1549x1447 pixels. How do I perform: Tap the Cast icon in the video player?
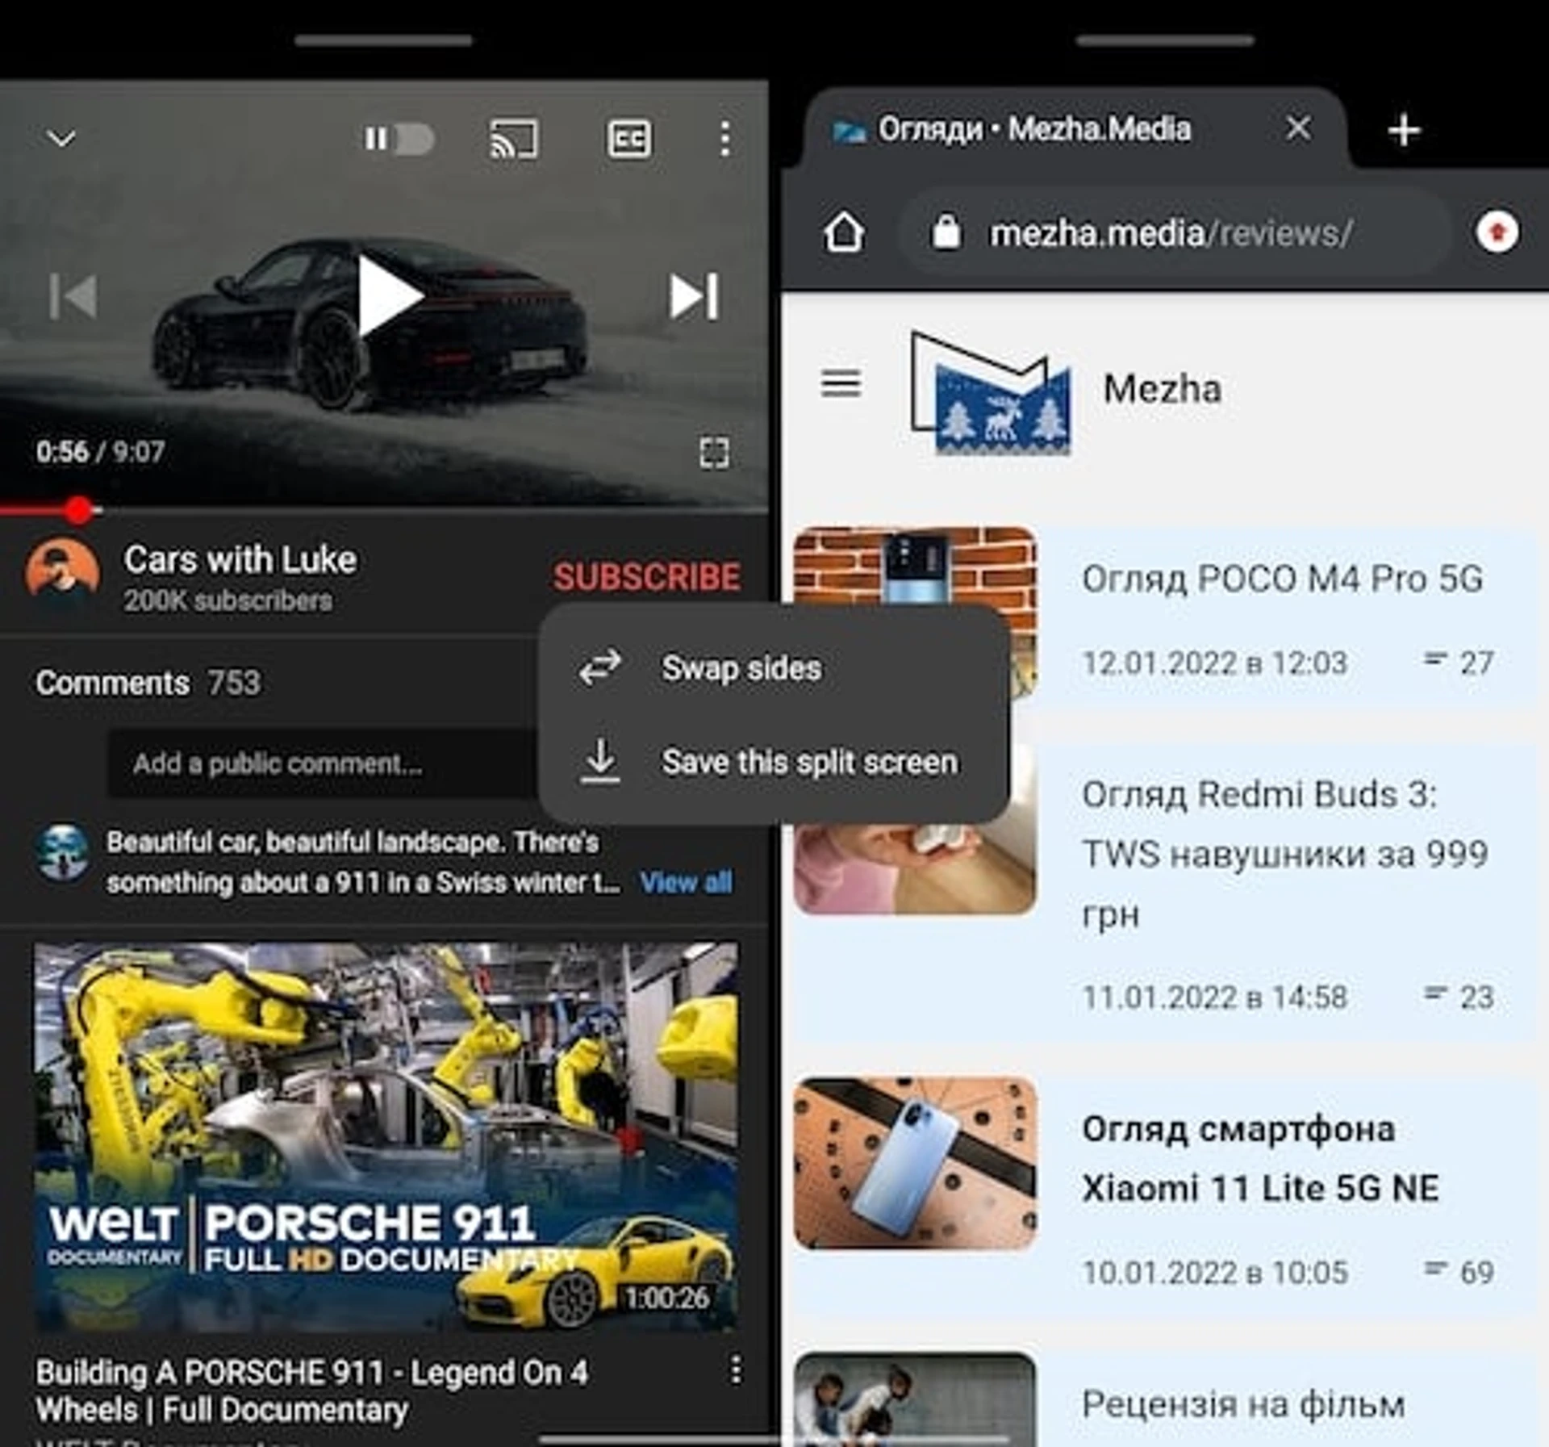pos(514,139)
